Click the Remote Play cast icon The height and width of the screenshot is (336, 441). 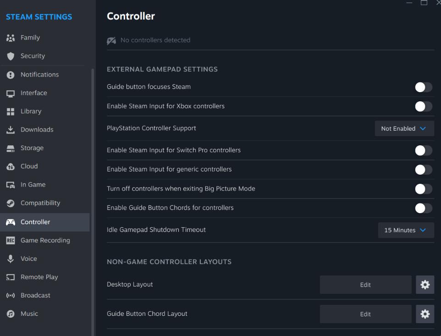tap(11, 277)
